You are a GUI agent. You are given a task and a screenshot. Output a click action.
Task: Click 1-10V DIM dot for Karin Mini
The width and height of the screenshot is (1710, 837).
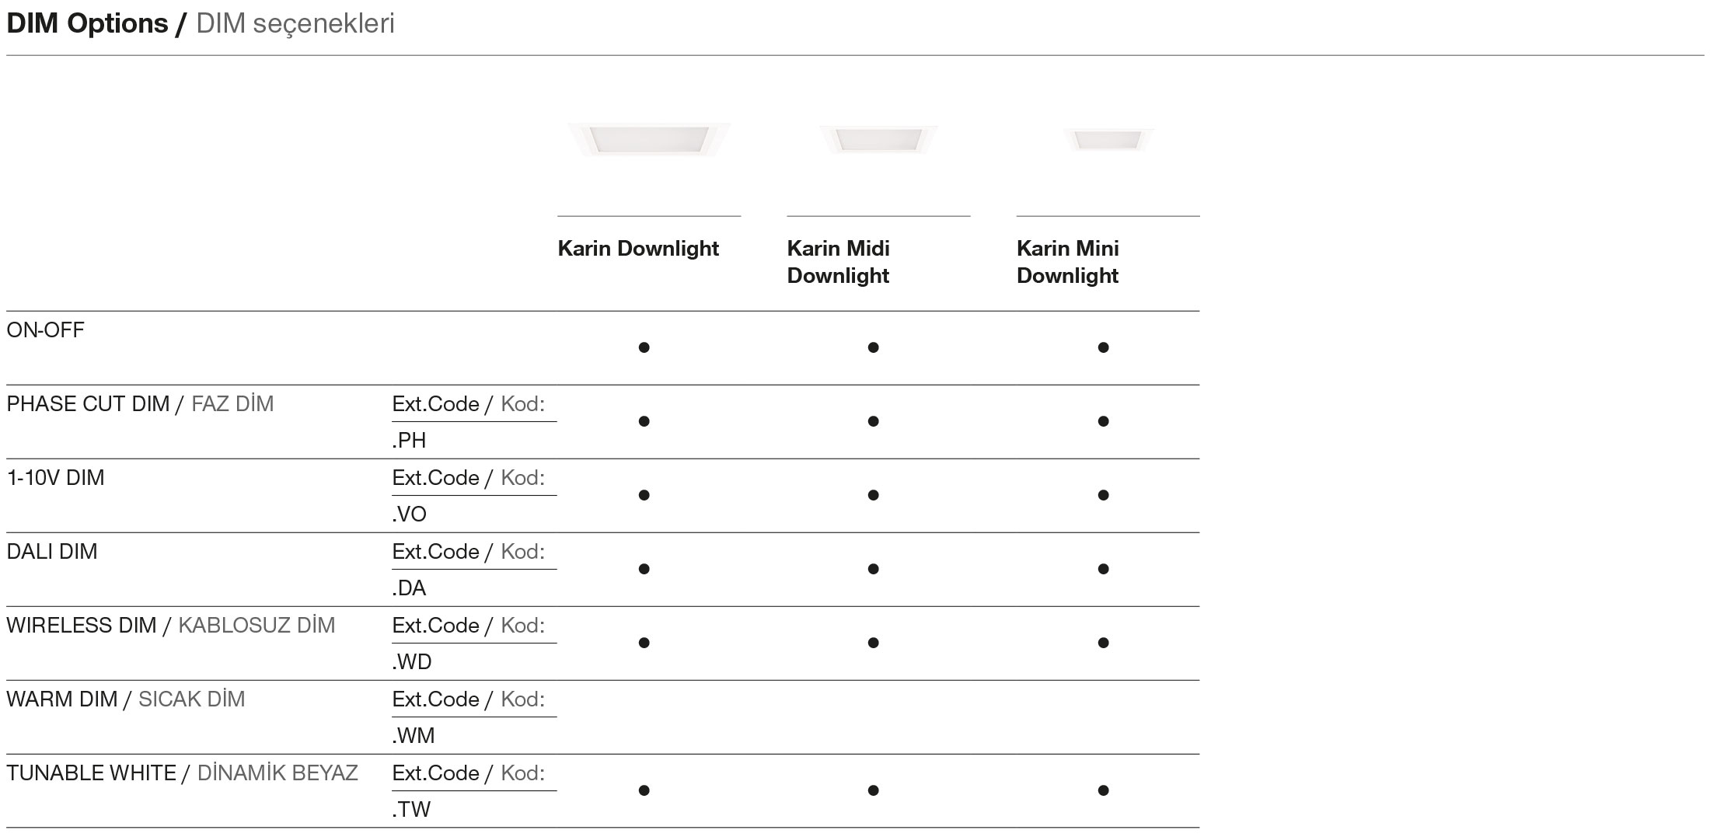[1103, 495]
